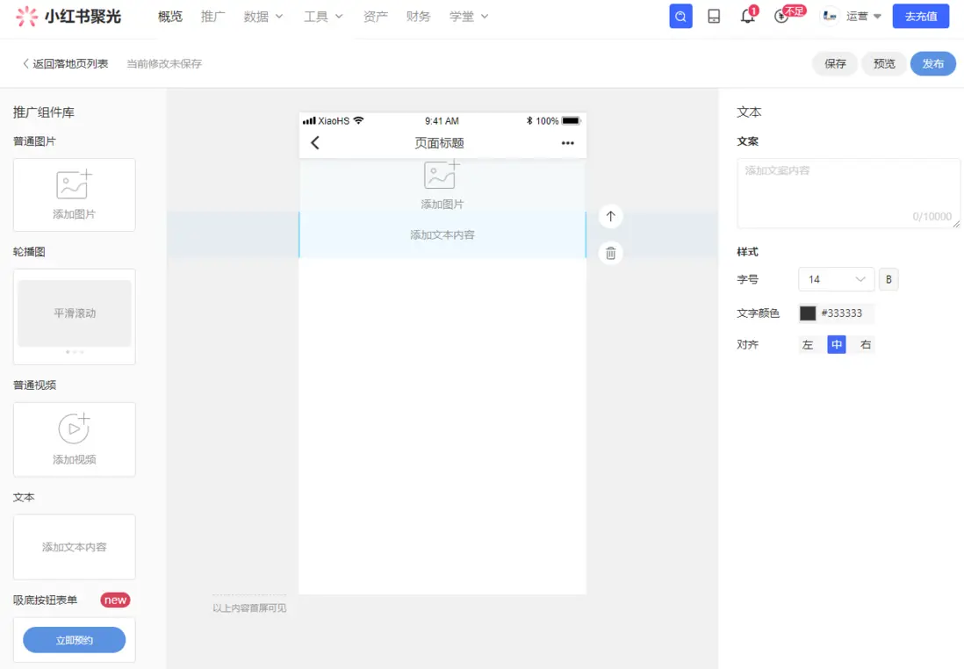Screen dimensions: 964x669
Task: Click 发布 button
Action: tap(932, 64)
